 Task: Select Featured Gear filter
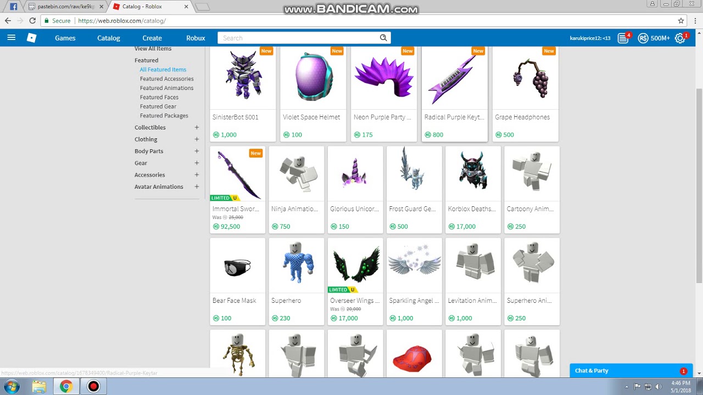(x=158, y=106)
